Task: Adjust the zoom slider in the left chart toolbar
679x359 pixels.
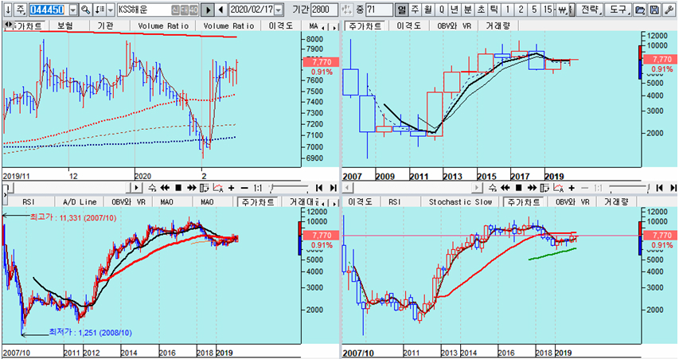Action: [x=288, y=188]
